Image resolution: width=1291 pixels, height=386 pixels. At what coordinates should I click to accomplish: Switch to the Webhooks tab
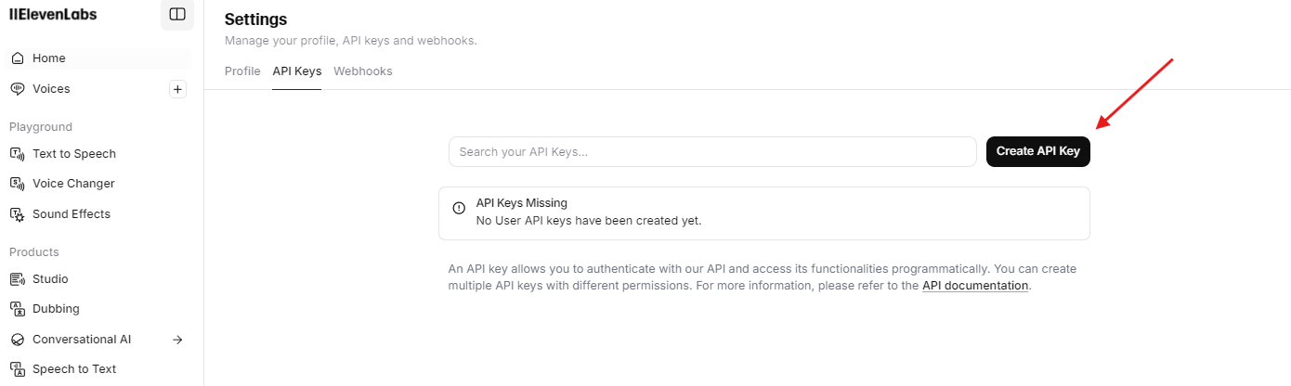(x=363, y=71)
